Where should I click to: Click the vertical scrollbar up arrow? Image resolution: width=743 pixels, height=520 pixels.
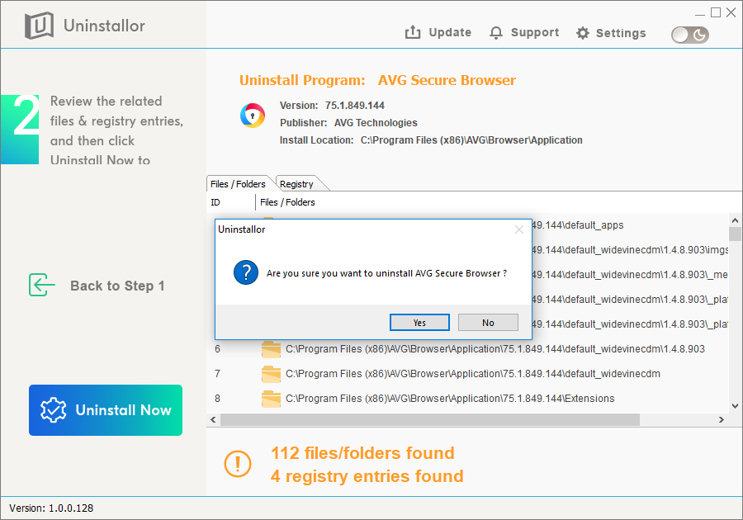click(x=735, y=220)
